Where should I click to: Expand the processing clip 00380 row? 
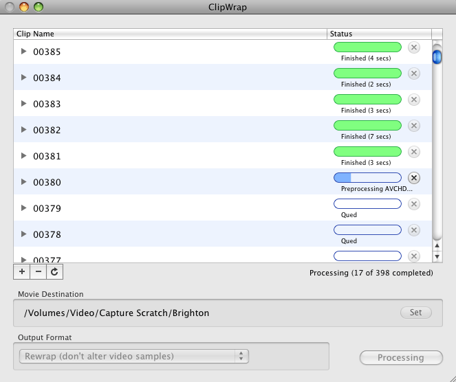point(23,182)
